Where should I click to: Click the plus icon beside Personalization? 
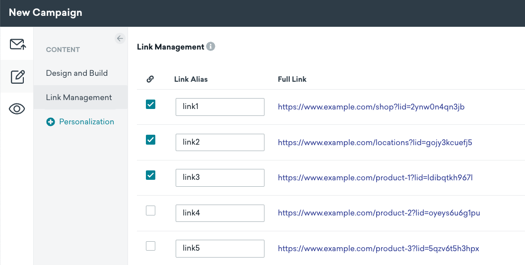coord(51,122)
